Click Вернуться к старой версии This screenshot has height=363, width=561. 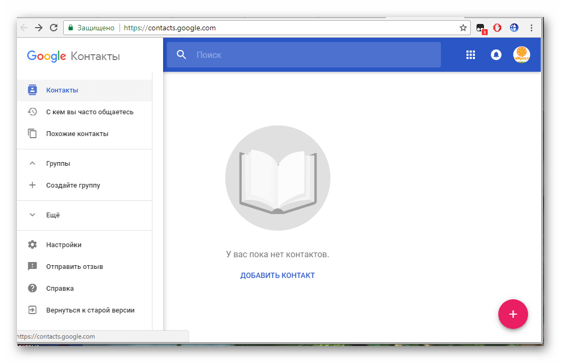coord(90,310)
